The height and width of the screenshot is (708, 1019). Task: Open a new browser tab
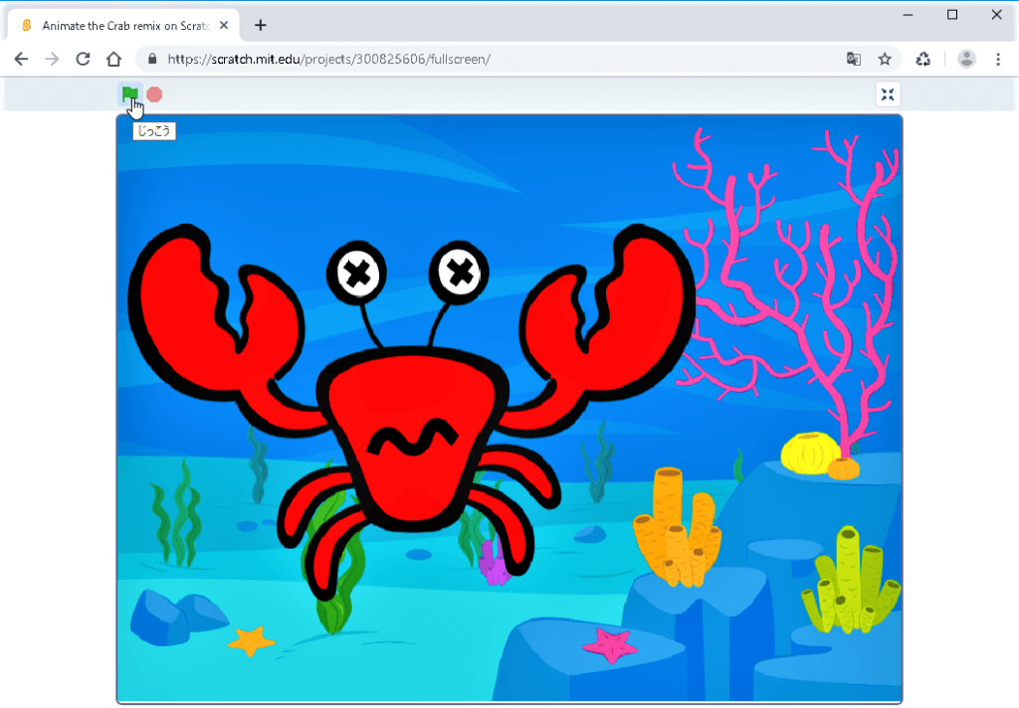pos(261,25)
